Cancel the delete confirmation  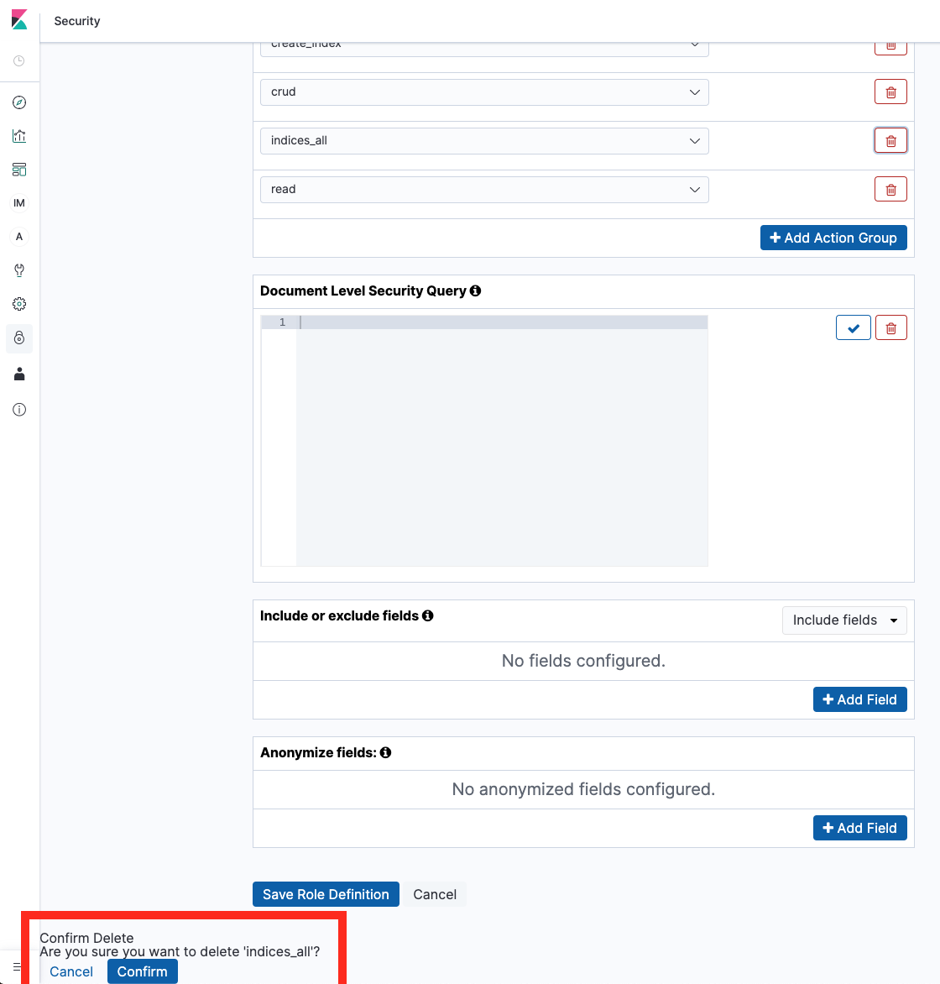coord(70,971)
